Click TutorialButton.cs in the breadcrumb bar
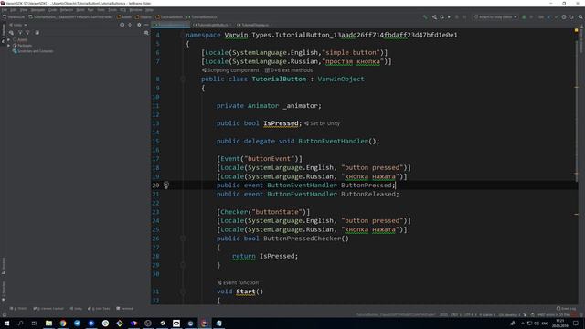 [202, 17]
